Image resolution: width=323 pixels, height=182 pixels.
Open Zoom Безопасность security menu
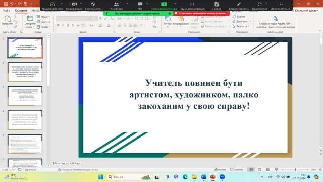click(x=93, y=6)
